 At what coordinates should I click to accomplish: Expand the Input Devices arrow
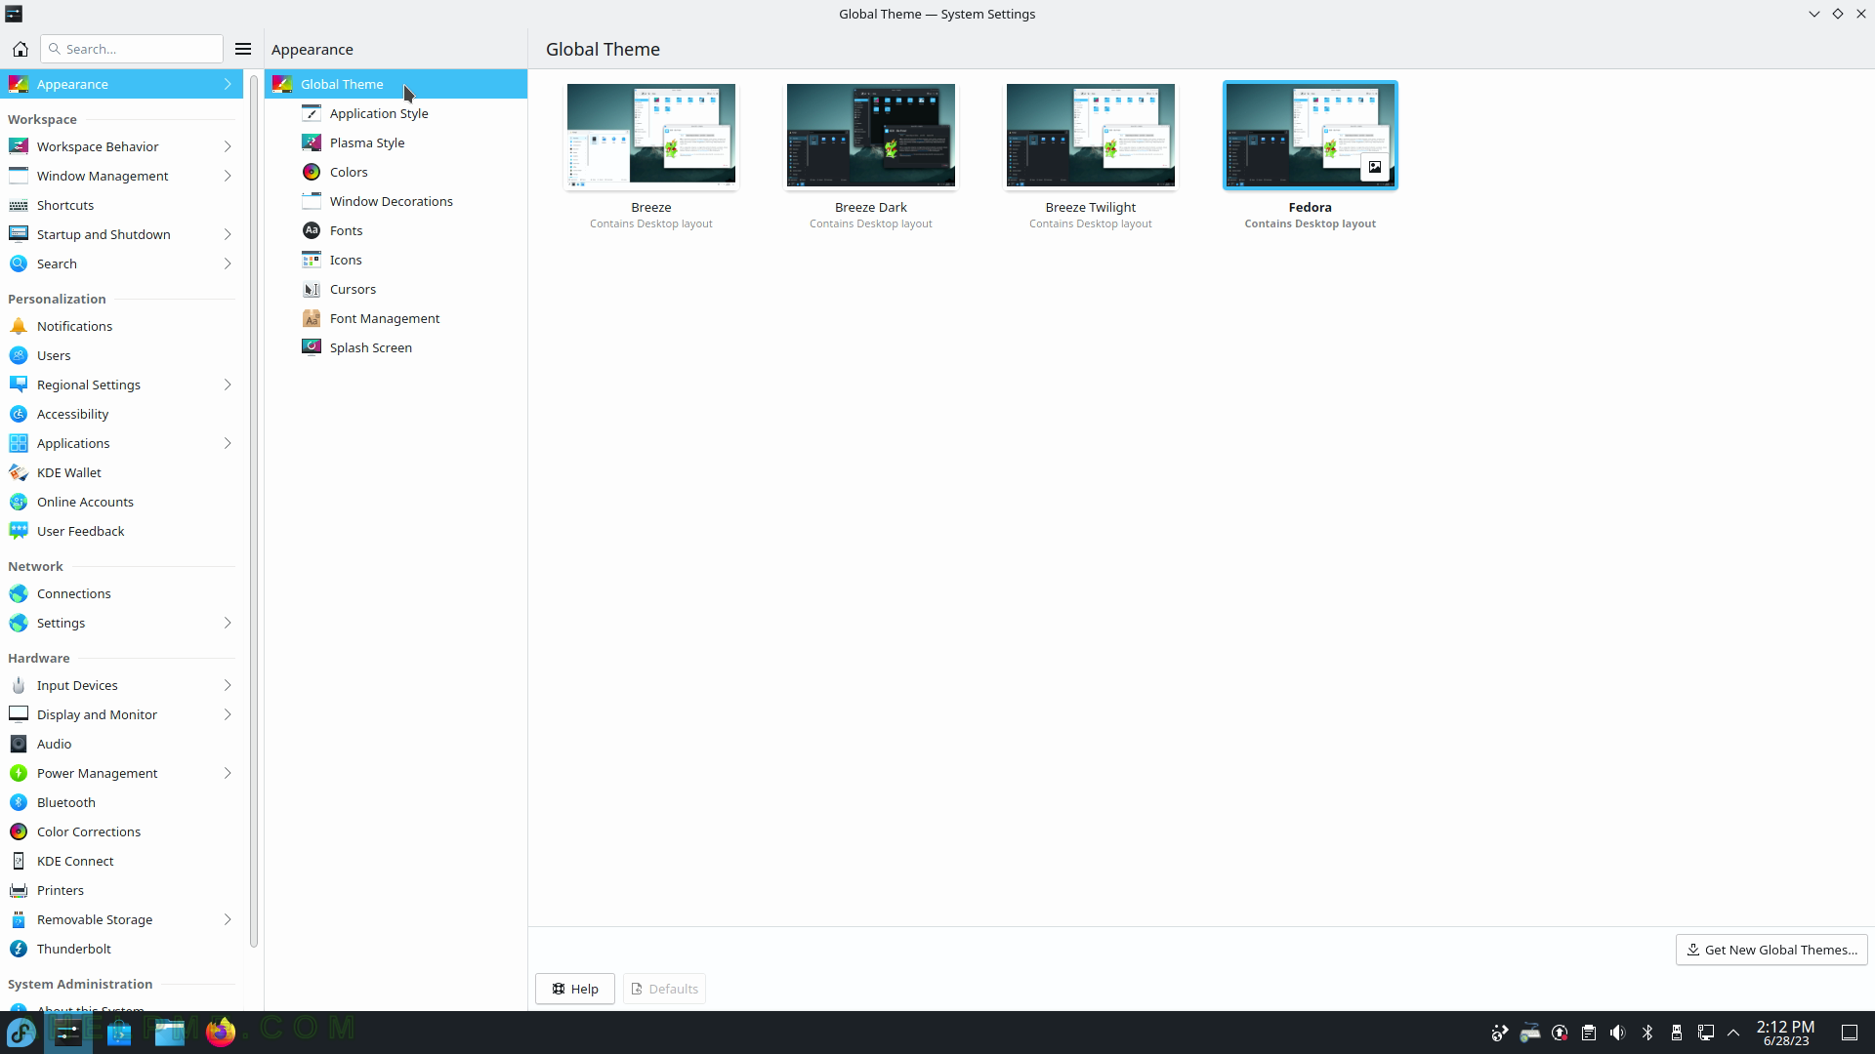(228, 685)
